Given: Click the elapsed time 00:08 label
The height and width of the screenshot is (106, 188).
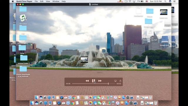Looking at the screenshot, I should (68, 84).
